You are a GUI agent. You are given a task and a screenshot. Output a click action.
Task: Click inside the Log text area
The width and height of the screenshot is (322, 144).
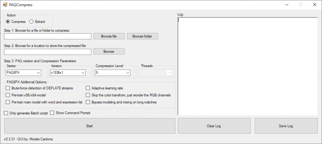pos(248,67)
